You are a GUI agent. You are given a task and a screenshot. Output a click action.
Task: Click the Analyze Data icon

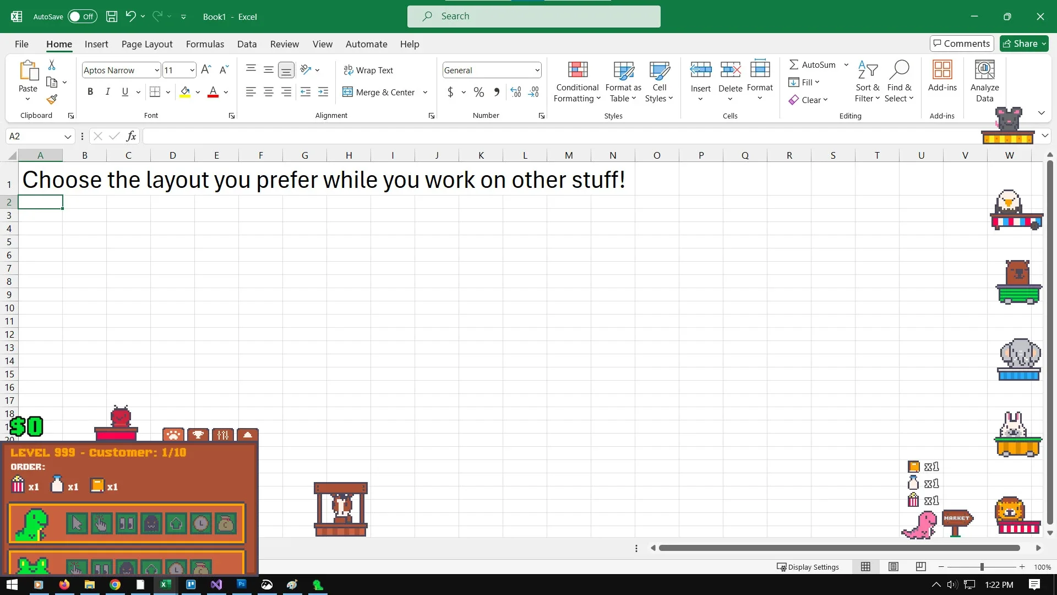click(984, 71)
